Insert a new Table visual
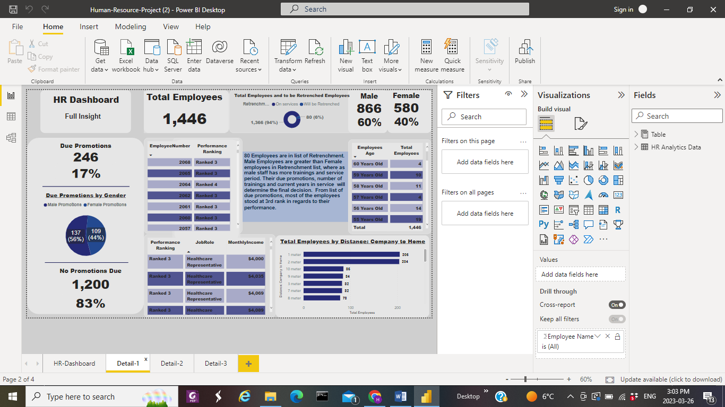The height and width of the screenshot is (407, 725). [x=589, y=210]
